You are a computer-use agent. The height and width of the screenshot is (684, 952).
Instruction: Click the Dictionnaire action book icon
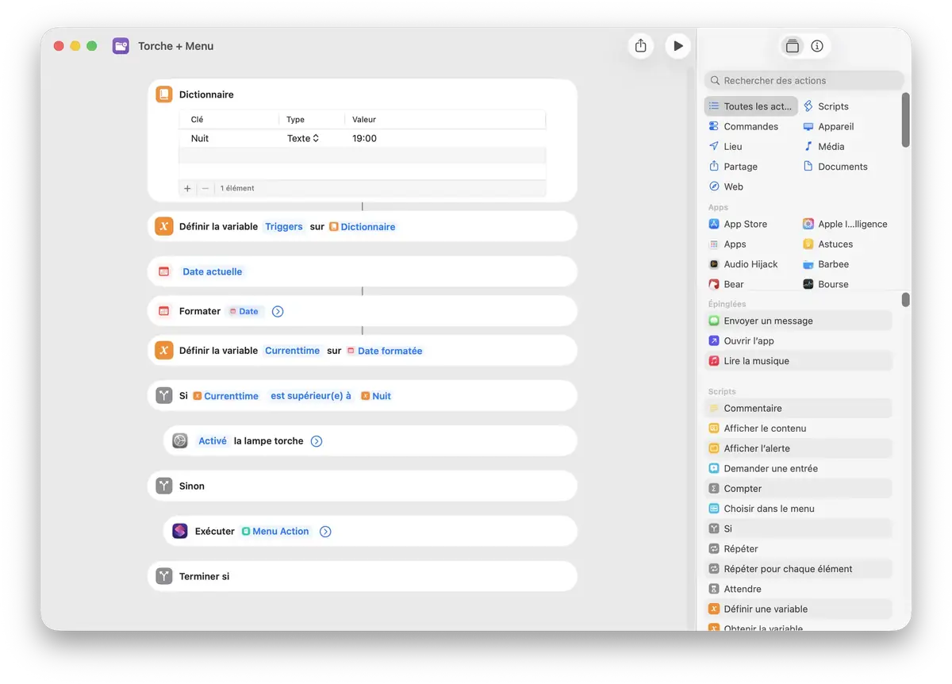point(163,94)
